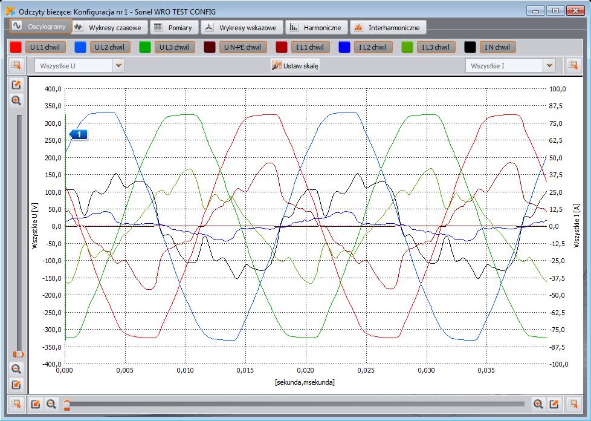Click selection-zoom icon right of bottom toolbar

point(573,404)
